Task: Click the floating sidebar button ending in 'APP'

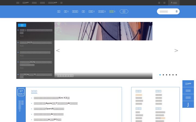Action: point(188,84)
